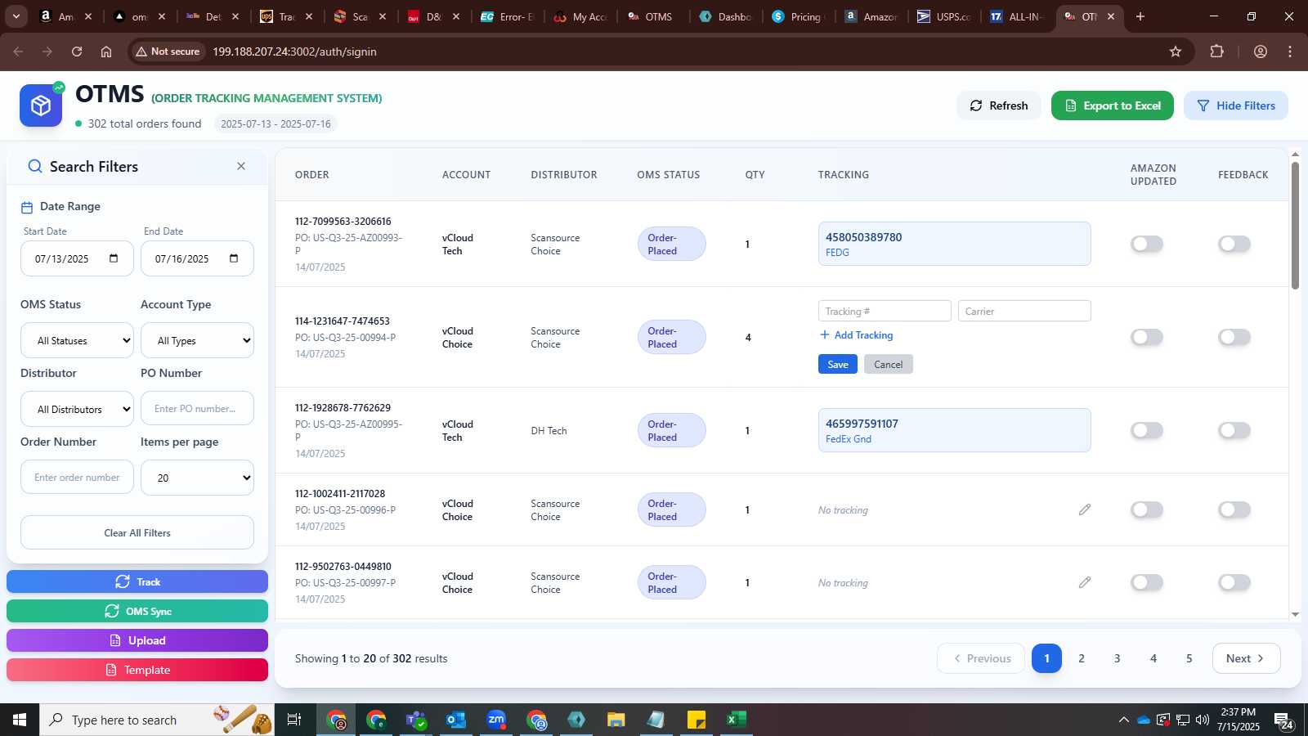Open the End Date calendar picker icon

tap(234, 258)
